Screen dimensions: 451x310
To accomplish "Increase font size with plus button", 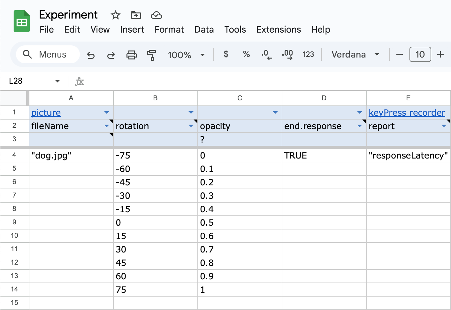I will point(440,54).
